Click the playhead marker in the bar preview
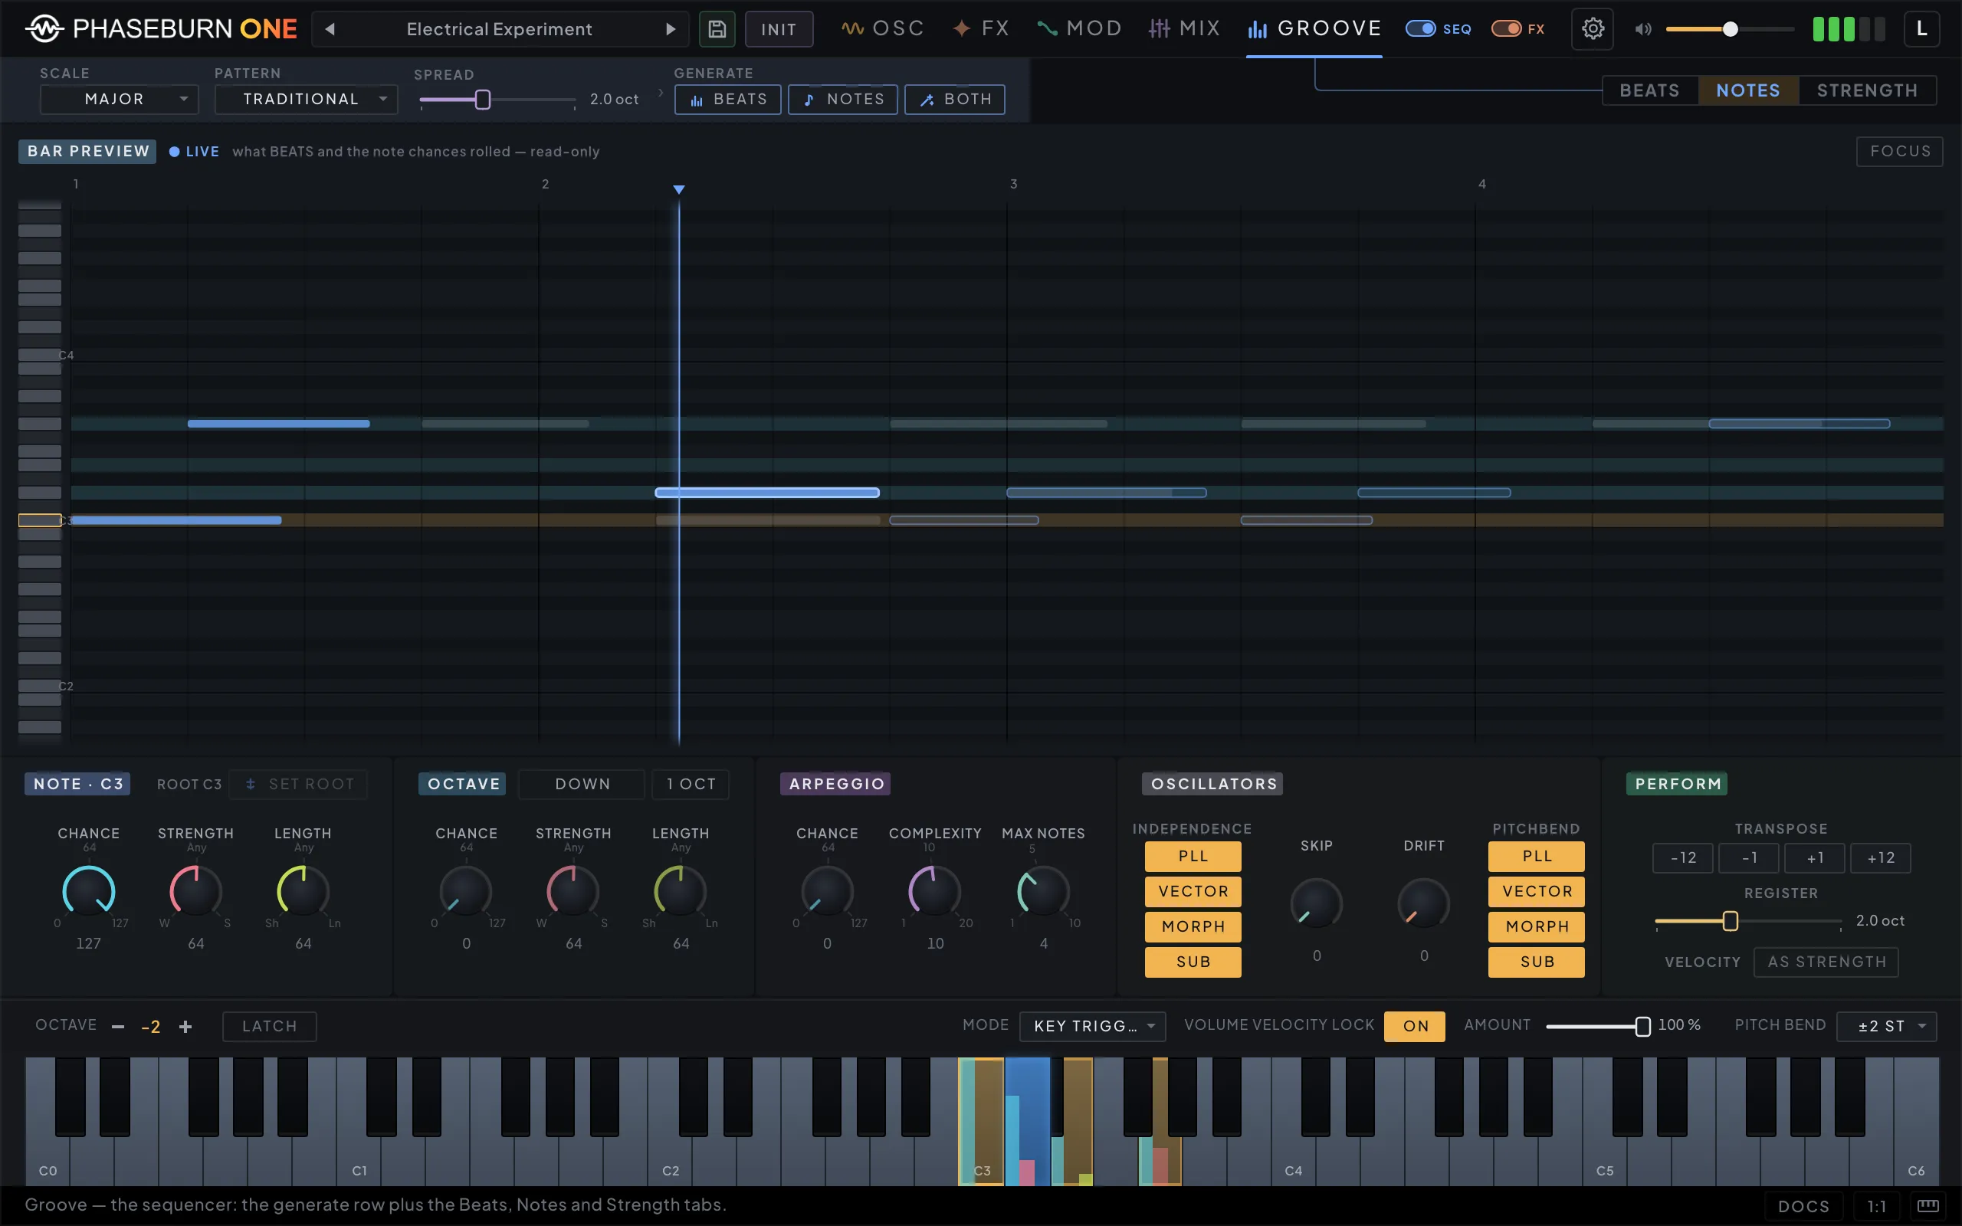This screenshot has width=1962, height=1226. click(x=678, y=189)
